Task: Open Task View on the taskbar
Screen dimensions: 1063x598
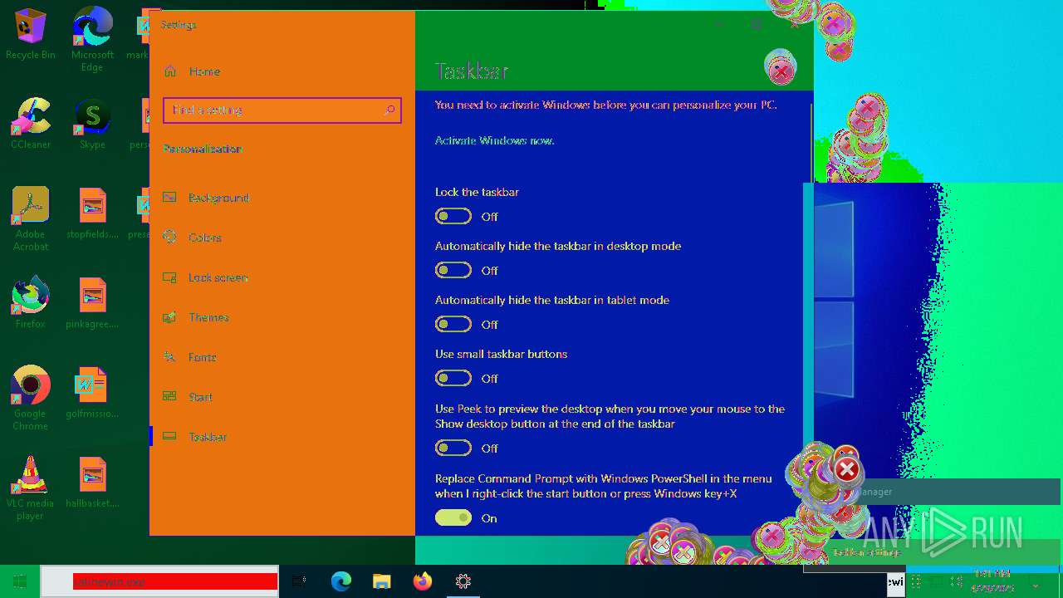Action: (300, 581)
